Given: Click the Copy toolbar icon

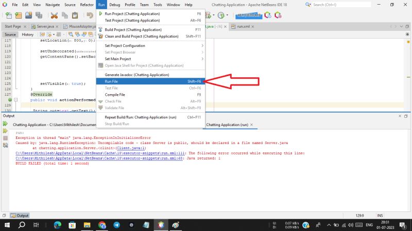Looking at the screenshot, I should pos(65,15).
